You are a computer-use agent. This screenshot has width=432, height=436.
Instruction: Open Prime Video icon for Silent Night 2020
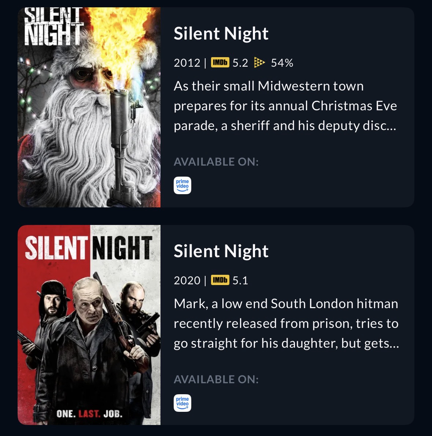point(182,403)
